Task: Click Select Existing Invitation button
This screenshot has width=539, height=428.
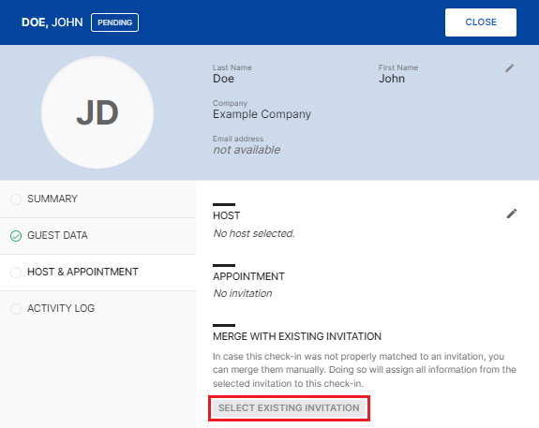Action: tap(289, 407)
